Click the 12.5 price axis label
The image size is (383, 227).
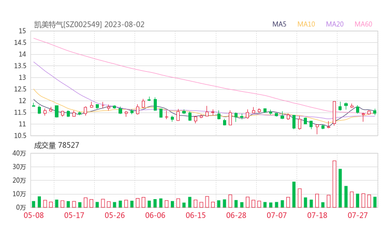click(x=20, y=89)
